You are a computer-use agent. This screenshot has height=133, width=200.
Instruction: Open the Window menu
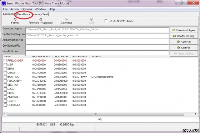(40, 9)
